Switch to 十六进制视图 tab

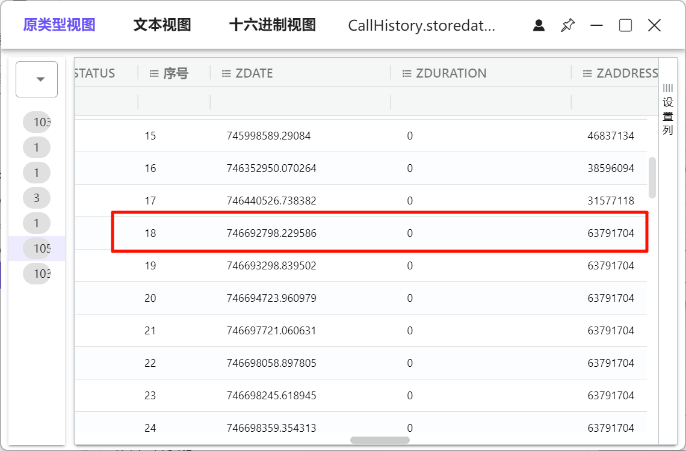coord(272,25)
